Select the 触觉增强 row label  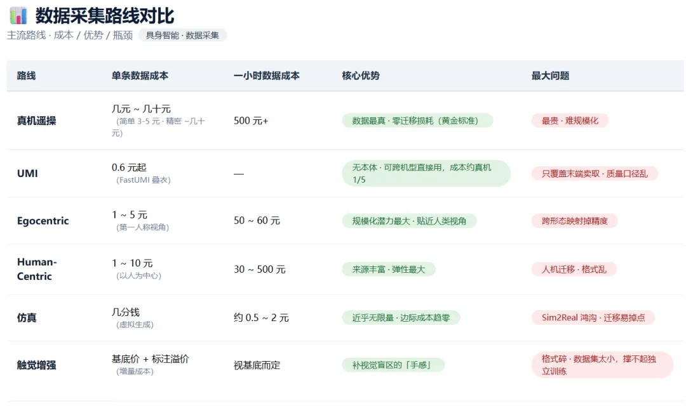pyautogui.click(x=36, y=365)
